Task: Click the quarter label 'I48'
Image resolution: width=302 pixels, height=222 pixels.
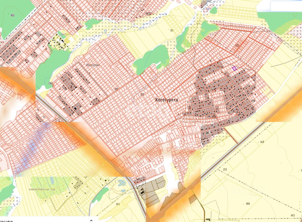Action: click(x=262, y=142)
